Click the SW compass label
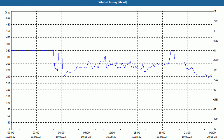The height and width of the screenshot is (140, 224). click(x=216, y=80)
